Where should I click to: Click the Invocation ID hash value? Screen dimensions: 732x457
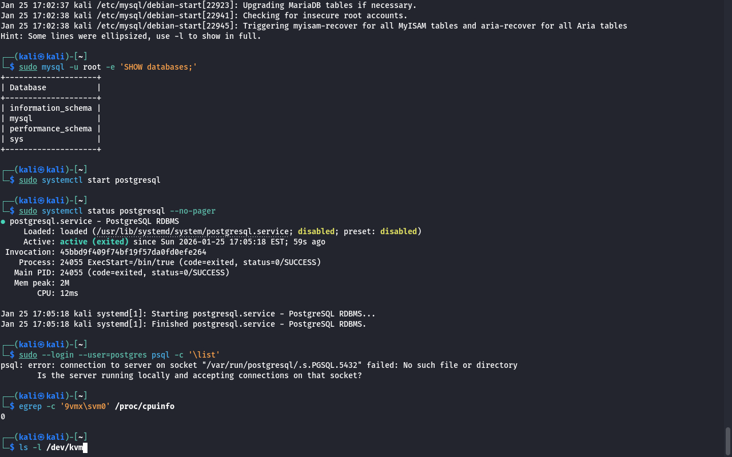(x=133, y=252)
